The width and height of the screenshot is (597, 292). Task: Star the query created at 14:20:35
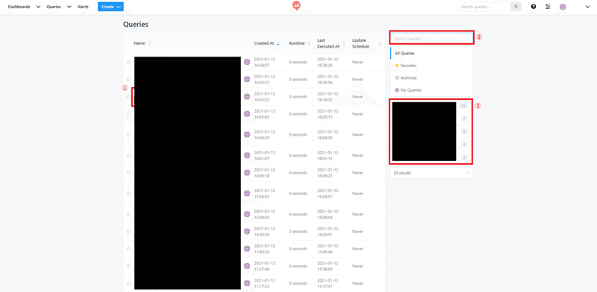tap(128, 231)
